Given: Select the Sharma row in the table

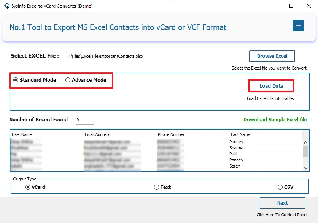Looking at the screenshot, I should tap(236, 148).
